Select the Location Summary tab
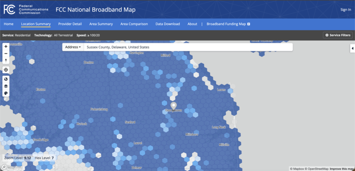Screen dimensions: 355x171 (36, 24)
